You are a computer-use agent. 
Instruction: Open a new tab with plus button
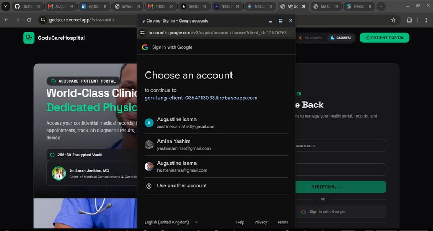pyautogui.click(x=381, y=6)
